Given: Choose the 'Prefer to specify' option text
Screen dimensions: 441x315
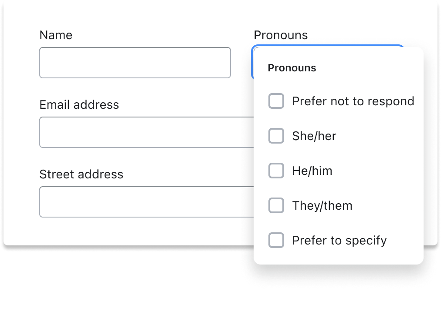Looking at the screenshot, I should click(x=339, y=241).
